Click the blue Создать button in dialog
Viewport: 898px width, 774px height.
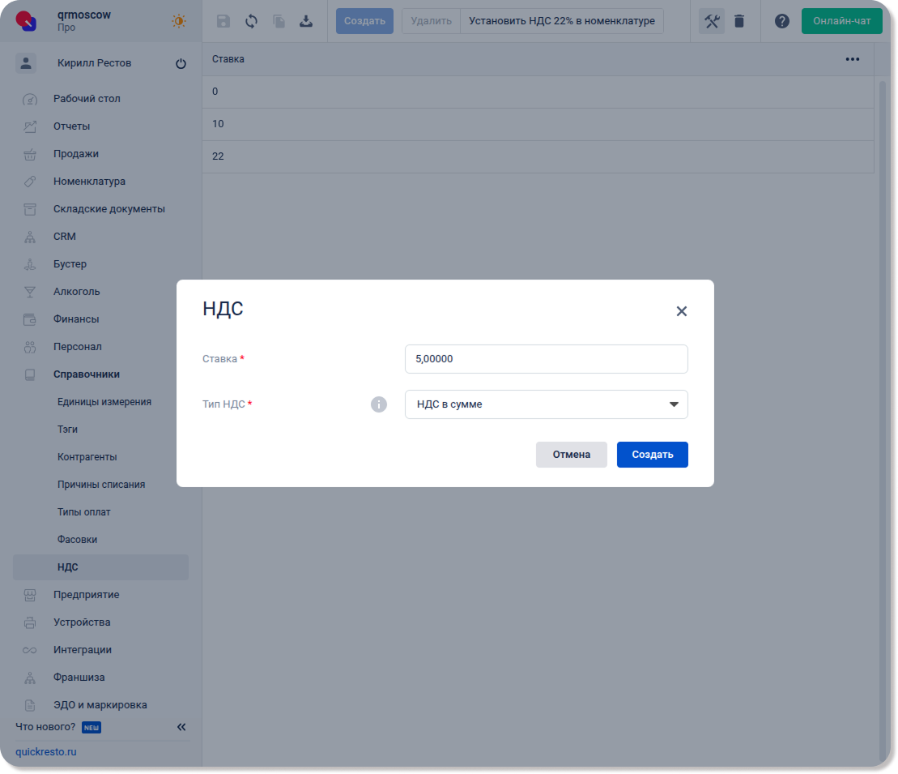(x=652, y=455)
